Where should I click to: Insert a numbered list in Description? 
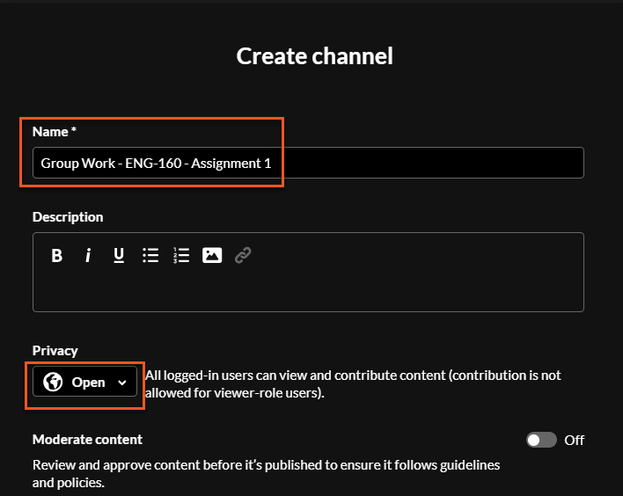click(181, 256)
